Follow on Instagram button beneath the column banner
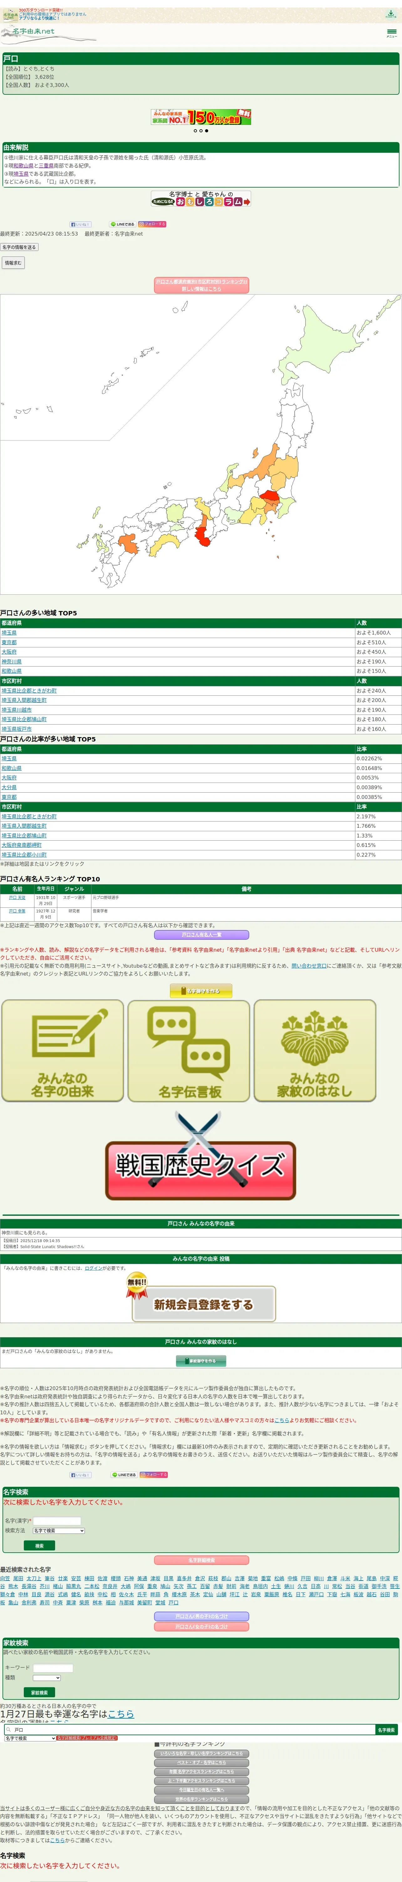This screenshot has width=402, height=1882. tap(152, 224)
